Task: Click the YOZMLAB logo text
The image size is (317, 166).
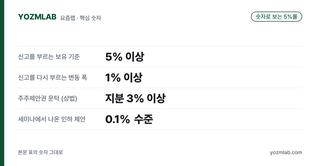Action: click(x=37, y=17)
